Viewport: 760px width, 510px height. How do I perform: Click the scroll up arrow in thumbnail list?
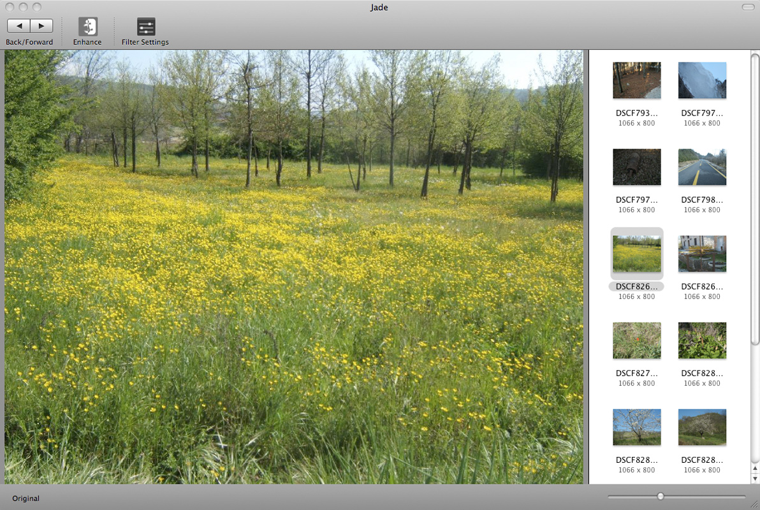(755, 469)
